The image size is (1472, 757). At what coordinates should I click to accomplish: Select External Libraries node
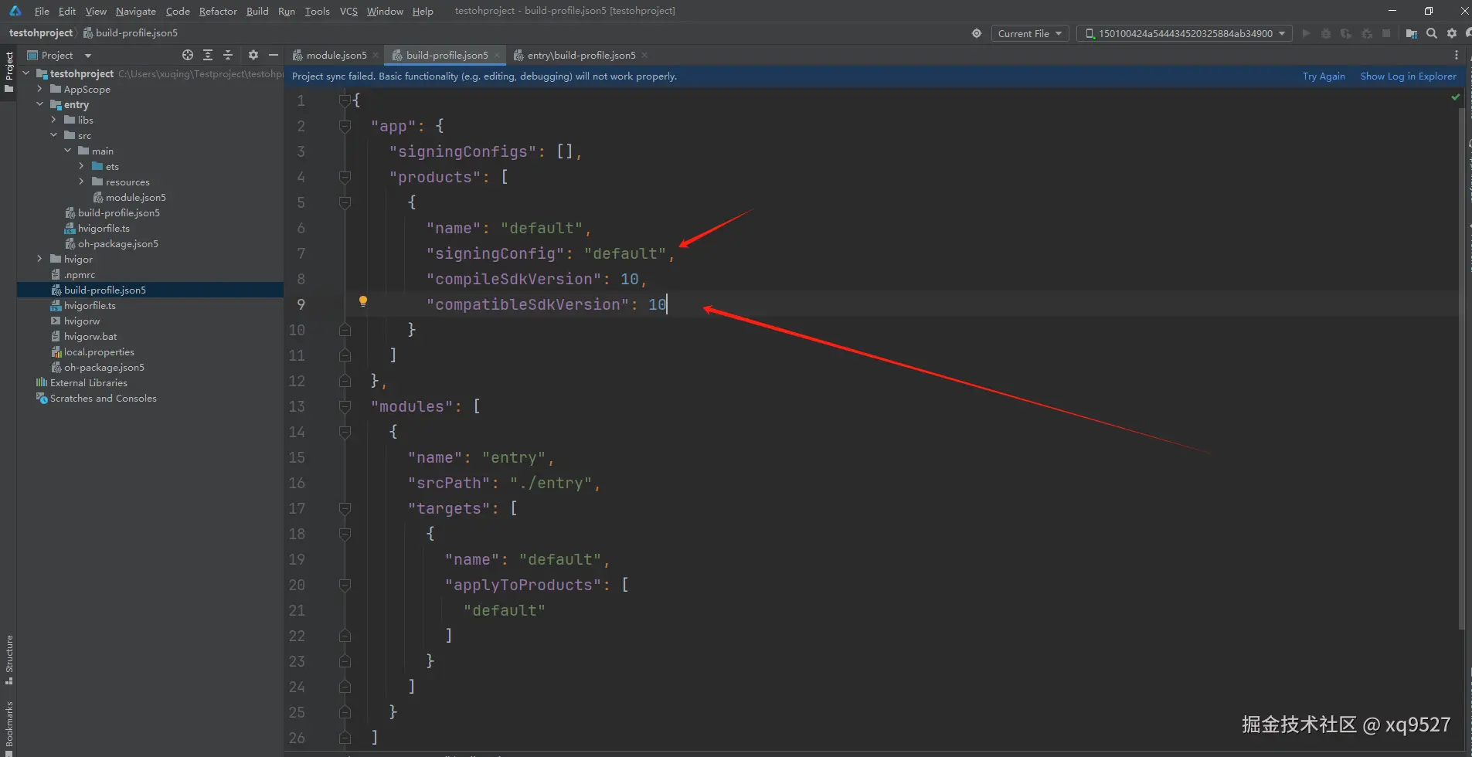[x=82, y=382]
